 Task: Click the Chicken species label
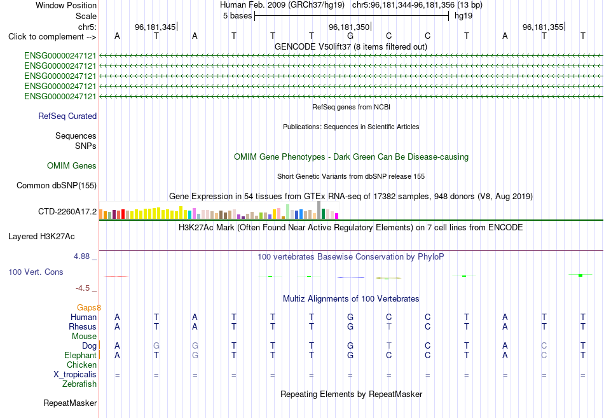pos(81,365)
